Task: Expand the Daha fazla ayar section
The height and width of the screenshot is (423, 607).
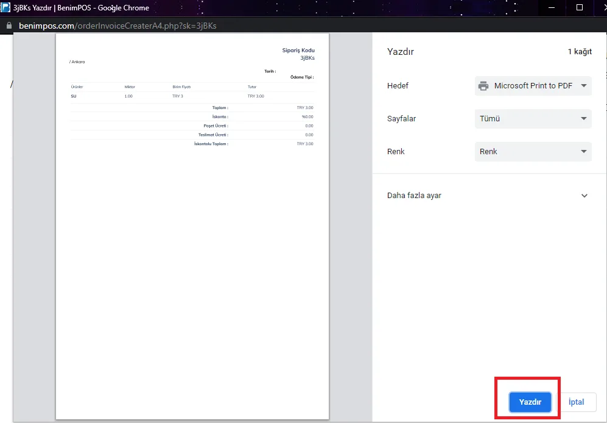Action: click(488, 196)
